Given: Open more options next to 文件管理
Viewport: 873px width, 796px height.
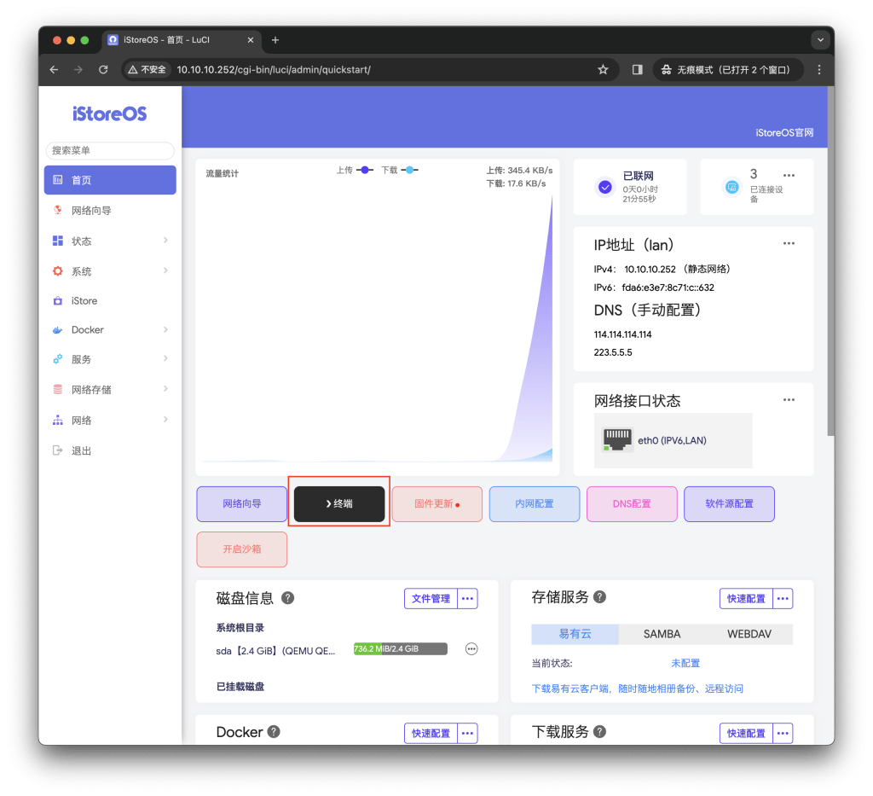Looking at the screenshot, I should (468, 599).
